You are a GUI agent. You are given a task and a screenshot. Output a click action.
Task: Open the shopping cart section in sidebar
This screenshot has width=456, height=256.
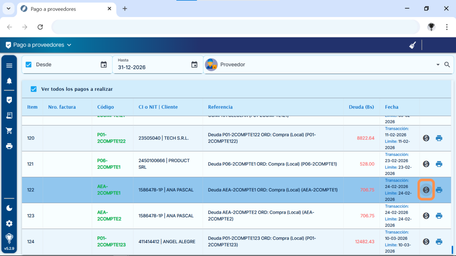pyautogui.click(x=9, y=131)
